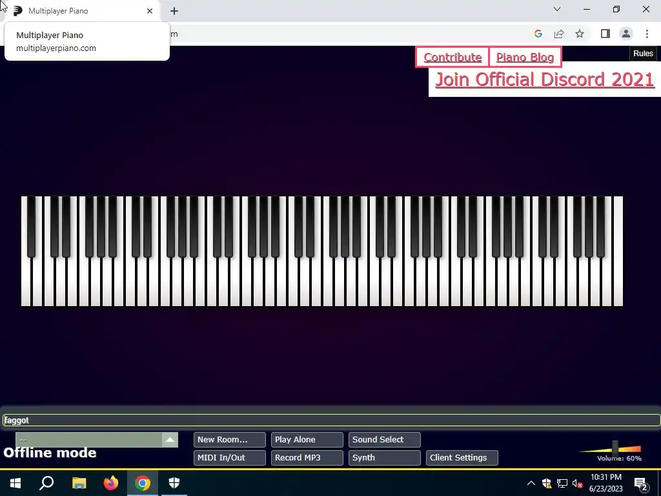Expand the room selector dropdown

[97, 439]
